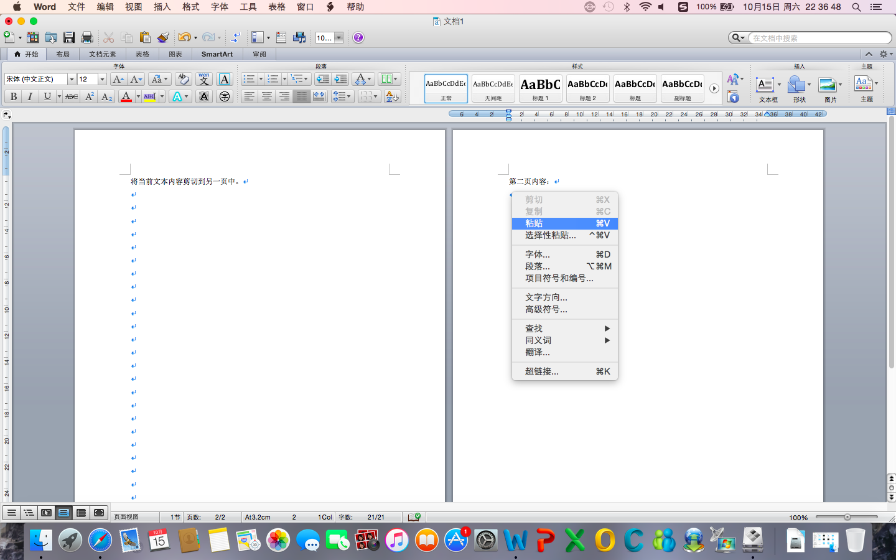Toggle italic formatting

tap(30, 97)
